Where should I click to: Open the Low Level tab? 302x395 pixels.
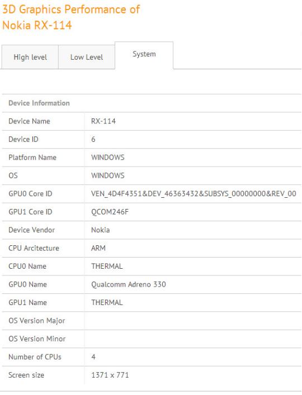(x=87, y=57)
